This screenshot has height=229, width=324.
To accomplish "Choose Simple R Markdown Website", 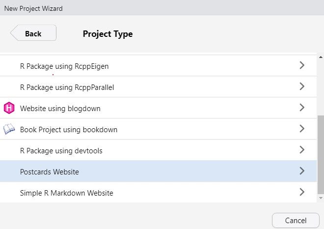I will pyautogui.click(x=66, y=193).
